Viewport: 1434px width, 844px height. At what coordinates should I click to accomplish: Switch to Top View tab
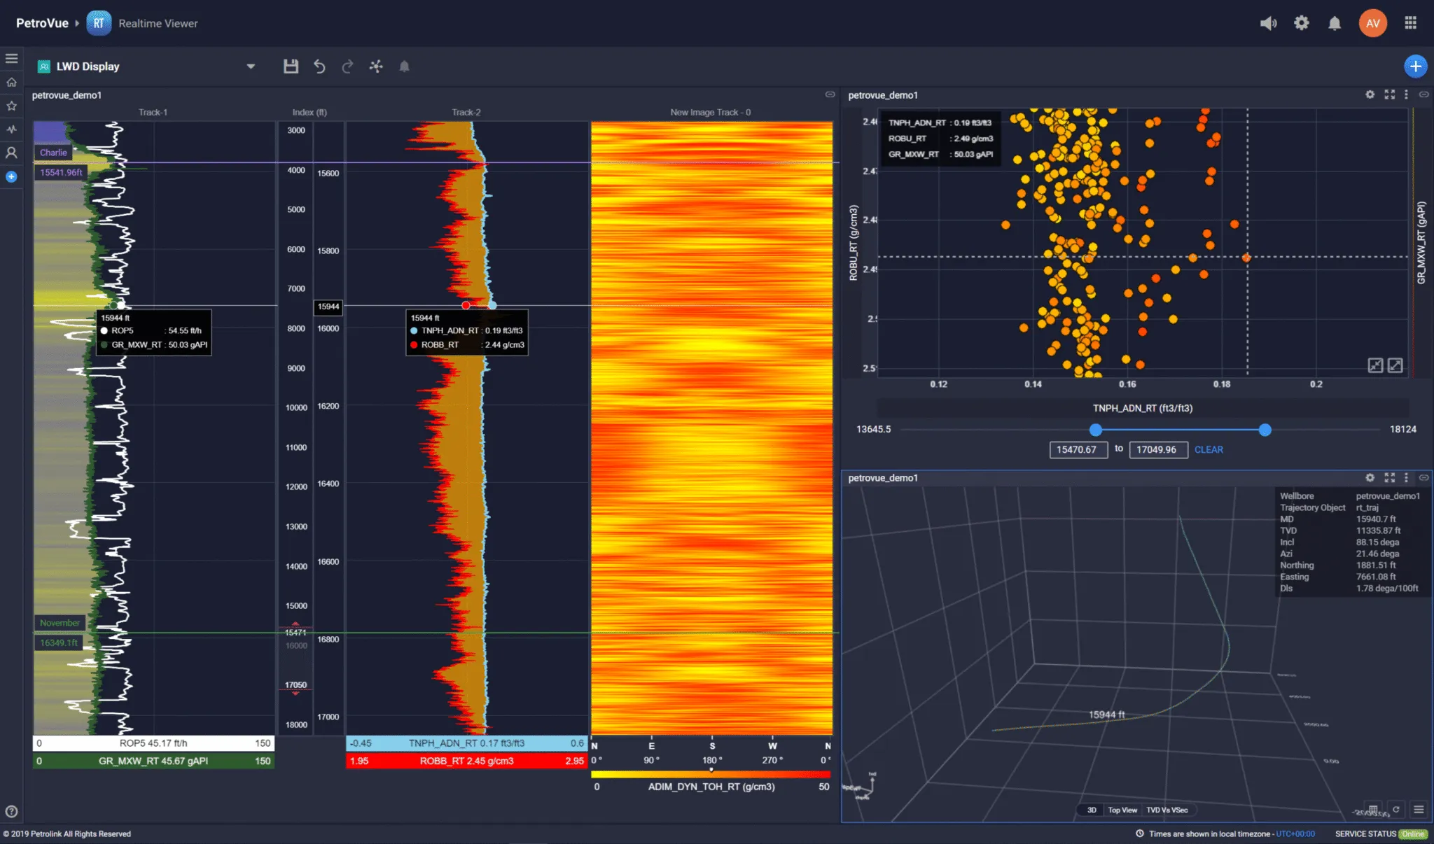coord(1122,810)
